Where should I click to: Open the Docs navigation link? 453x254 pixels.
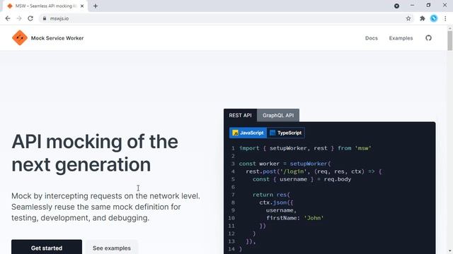click(x=371, y=38)
